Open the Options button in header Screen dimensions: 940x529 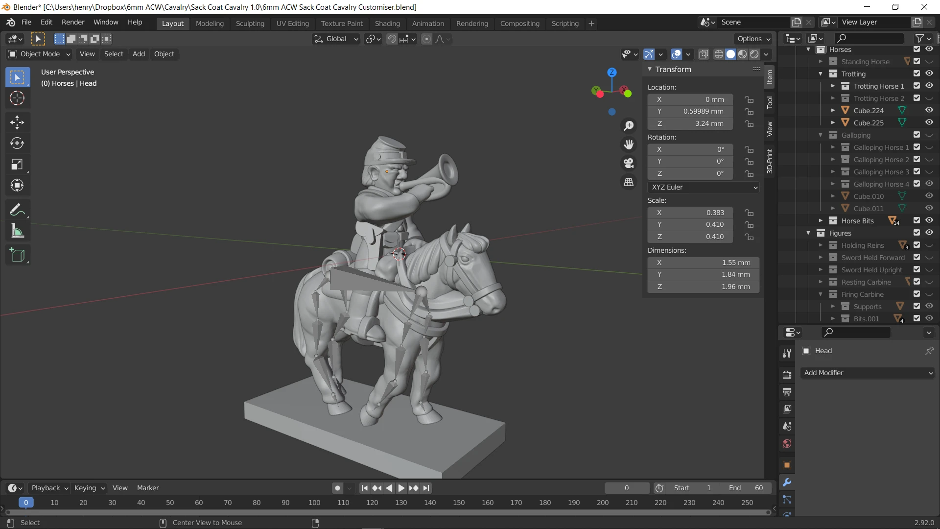[753, 39]
